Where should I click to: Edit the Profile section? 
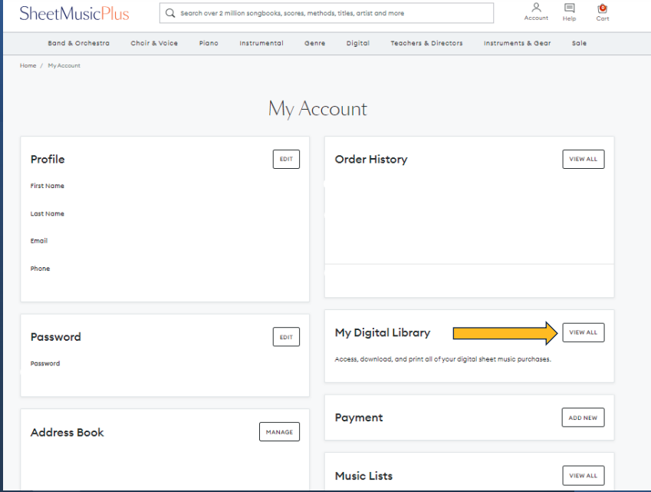tap(286, 159)
